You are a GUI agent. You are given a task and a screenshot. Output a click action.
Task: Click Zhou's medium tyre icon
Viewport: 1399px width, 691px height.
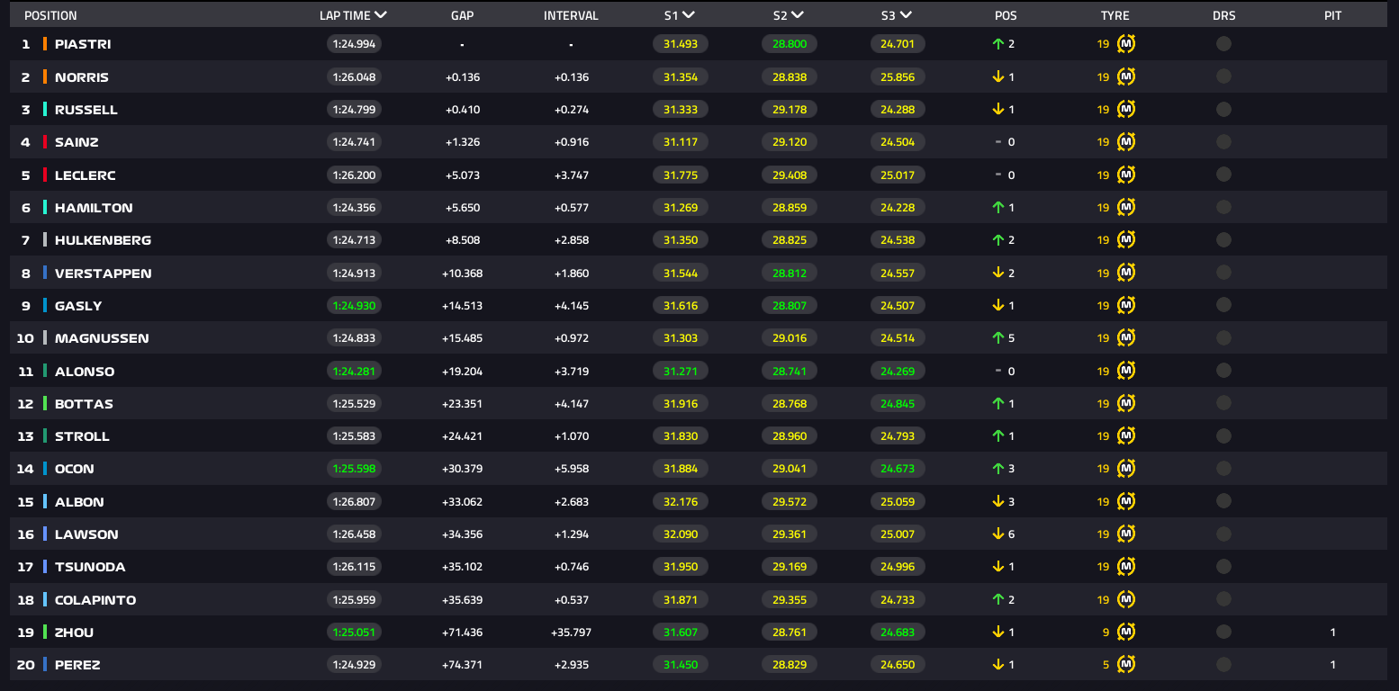click(x=1126, y=633)
